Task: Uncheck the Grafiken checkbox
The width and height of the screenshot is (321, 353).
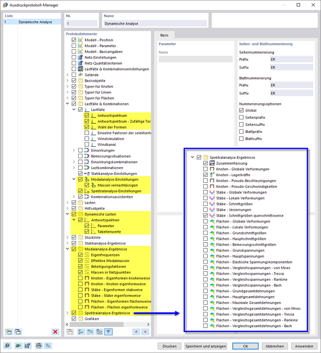Action: [74, 319]
